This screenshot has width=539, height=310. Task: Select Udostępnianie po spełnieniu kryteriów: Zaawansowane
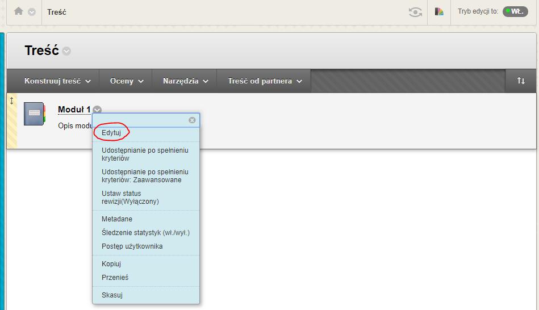pos(146,176)
